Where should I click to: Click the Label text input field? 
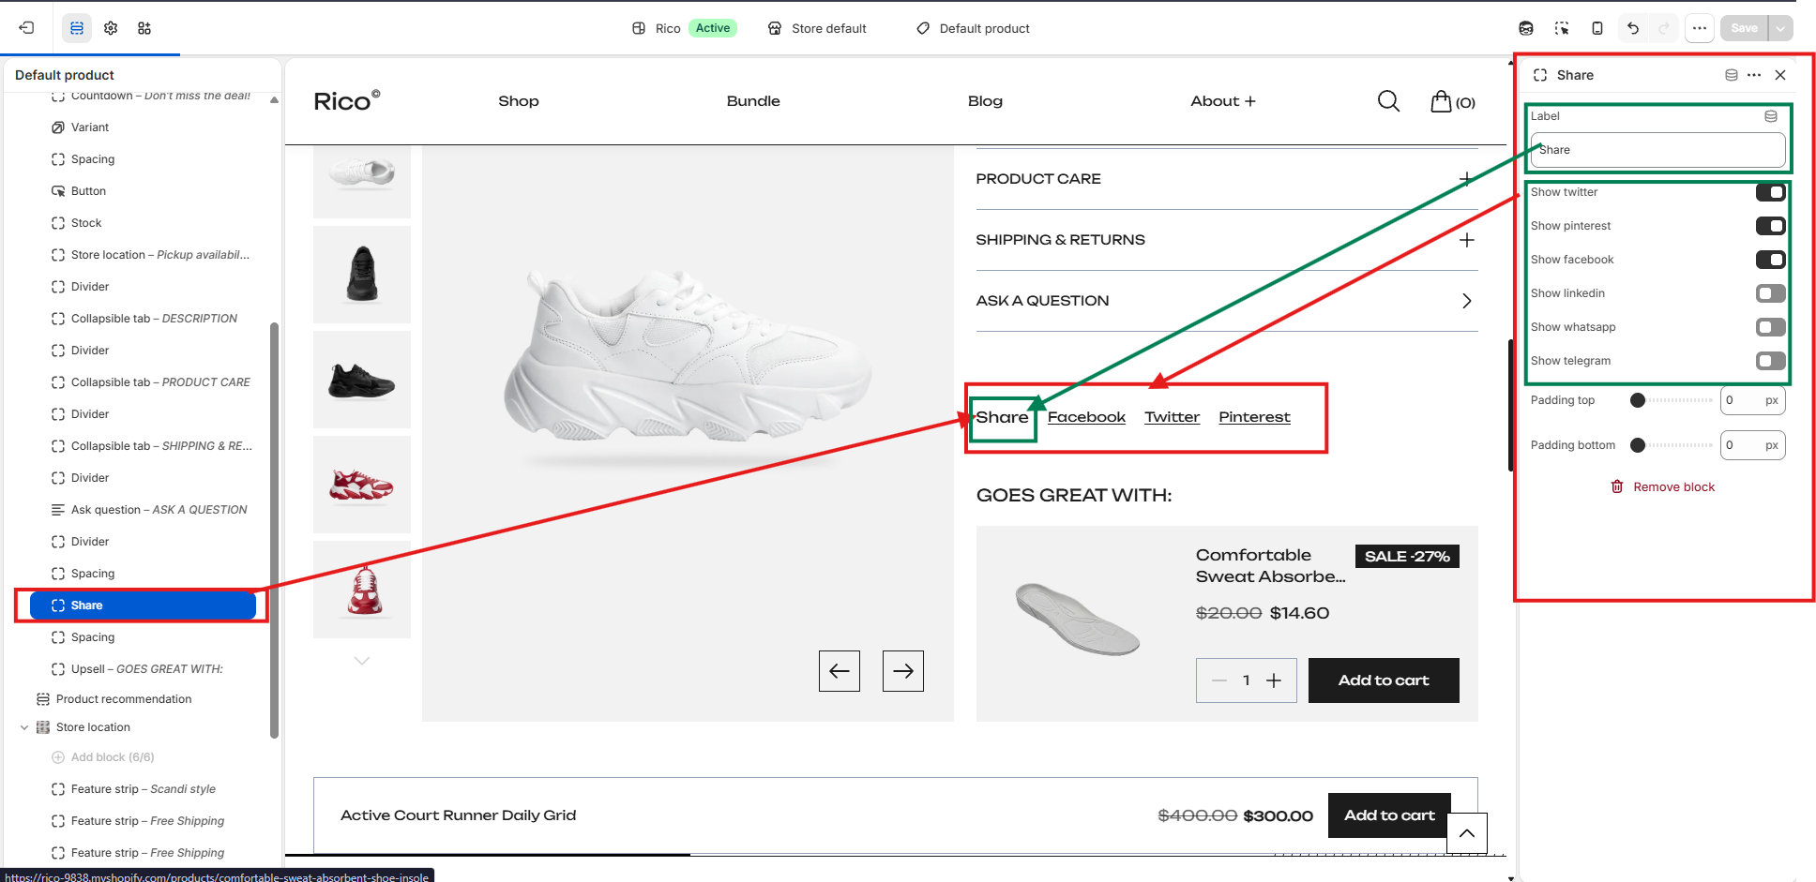[1657, 150]
